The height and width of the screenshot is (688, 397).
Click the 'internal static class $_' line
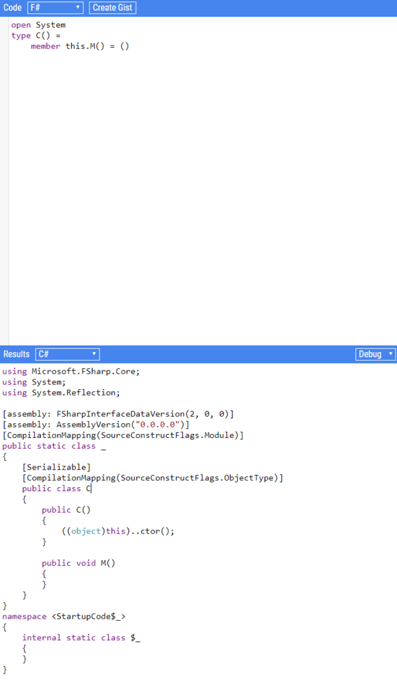coord(81,637)
